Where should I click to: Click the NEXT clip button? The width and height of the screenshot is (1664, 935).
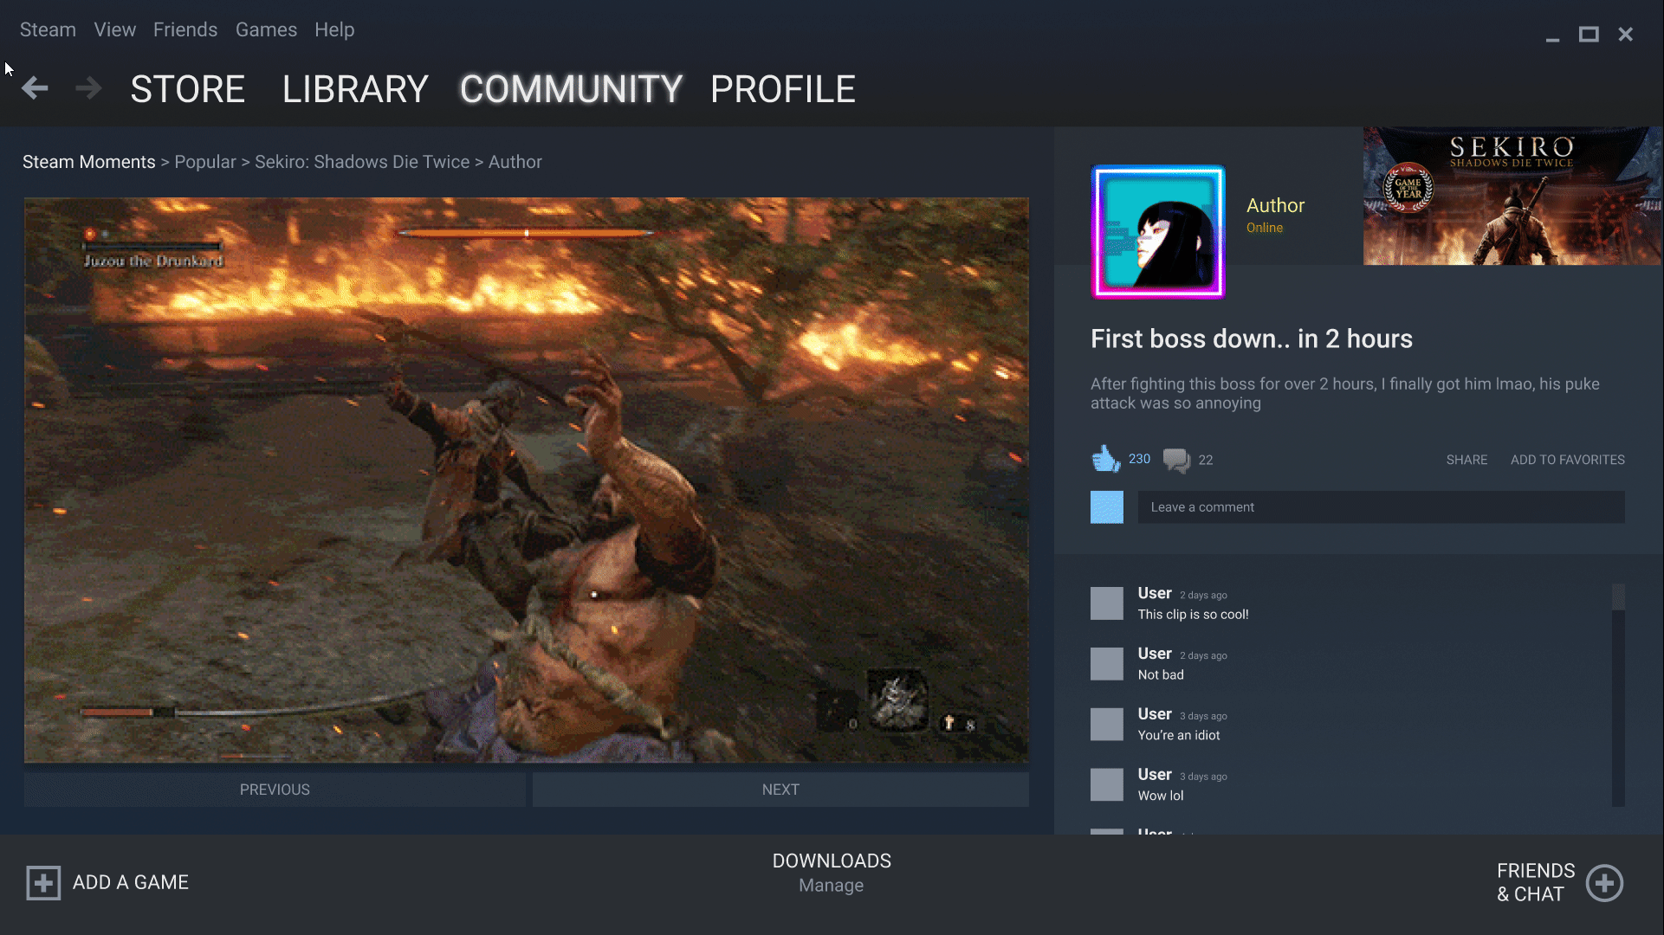(780, 790)
